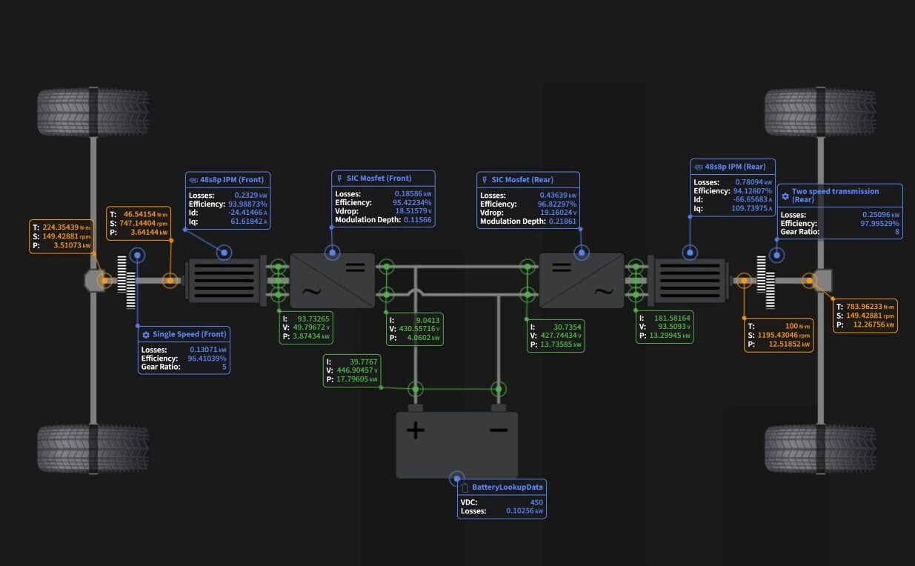The width and height of the screenshot is (915, 566).
Task: Click the battery icon next to BatteryLookupData
Action: (465, 487)
